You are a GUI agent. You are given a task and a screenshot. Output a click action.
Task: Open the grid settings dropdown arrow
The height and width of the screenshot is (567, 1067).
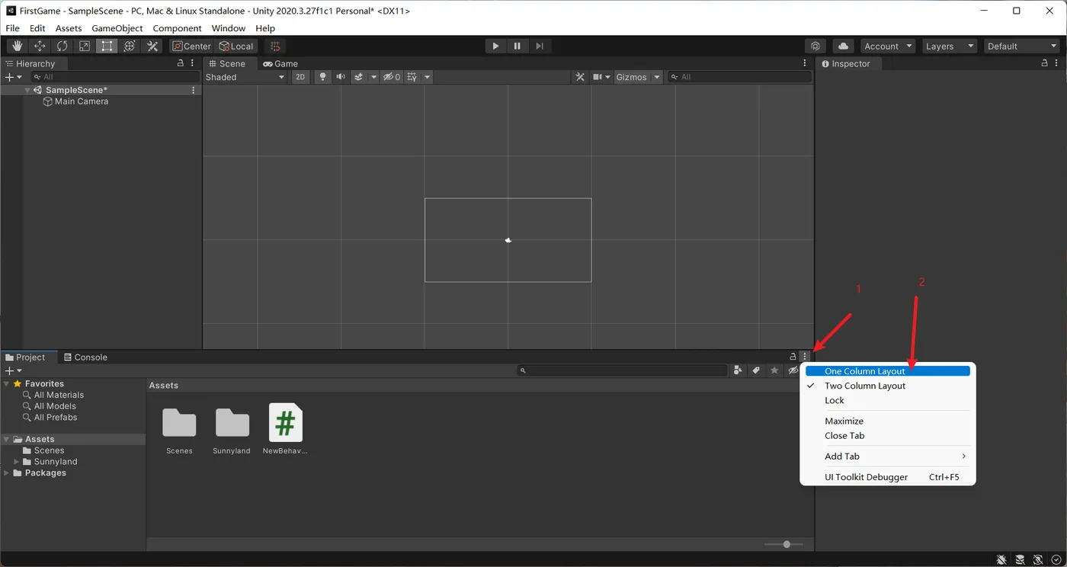coord(427,77)
